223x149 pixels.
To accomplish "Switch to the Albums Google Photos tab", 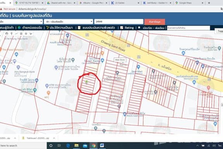I will [93, 3].
